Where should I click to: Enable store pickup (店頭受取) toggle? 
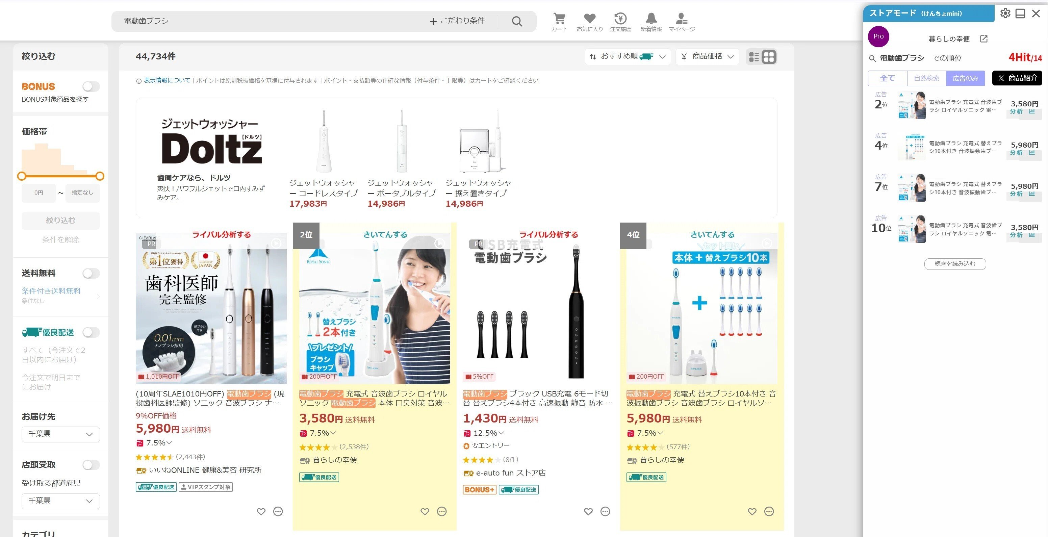(91, 465)
